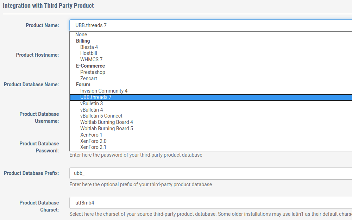Image resolution: width=352 pixels, height=220 pixels.
Task: Pick Zencart option
Action: pyautogui.click(x=210, y=78)
